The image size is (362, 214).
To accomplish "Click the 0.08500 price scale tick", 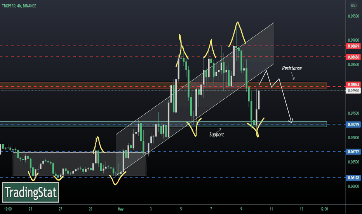I will [x=353, y=65].
